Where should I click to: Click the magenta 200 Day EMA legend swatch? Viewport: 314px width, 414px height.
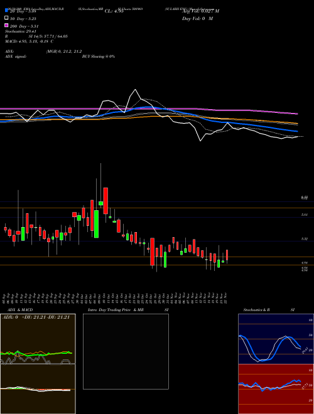pyautogui.click(x=6, y=25)
